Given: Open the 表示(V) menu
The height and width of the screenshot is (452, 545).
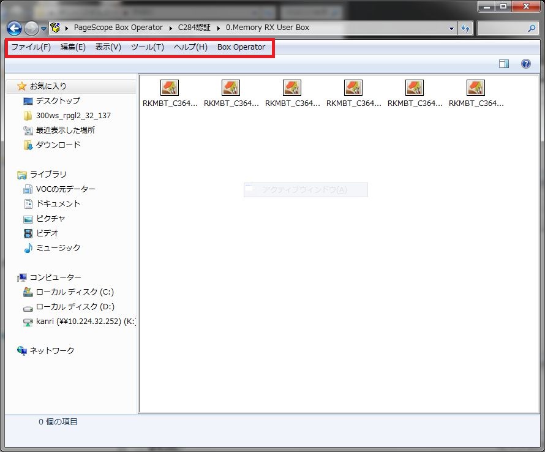Looking at the screenshot, I should pos(108,47).
